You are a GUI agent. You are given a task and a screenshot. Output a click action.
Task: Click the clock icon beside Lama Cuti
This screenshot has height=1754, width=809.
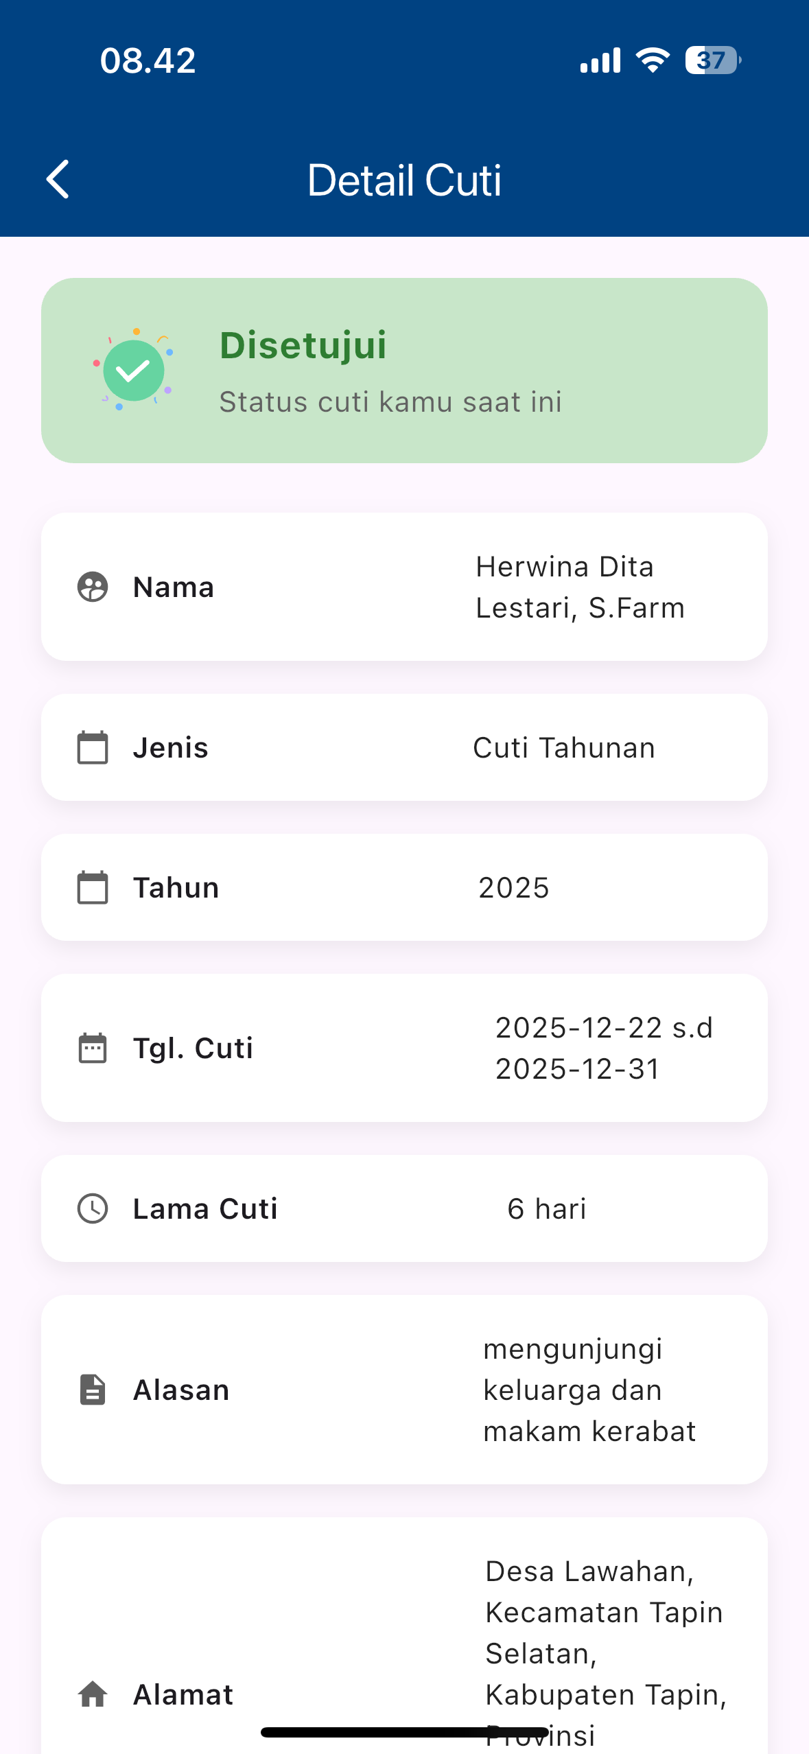tap(93, 1208)
